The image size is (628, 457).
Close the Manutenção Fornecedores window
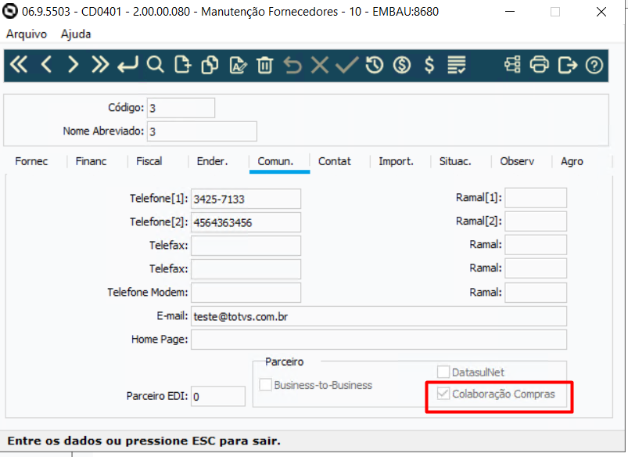pos(601,12)
